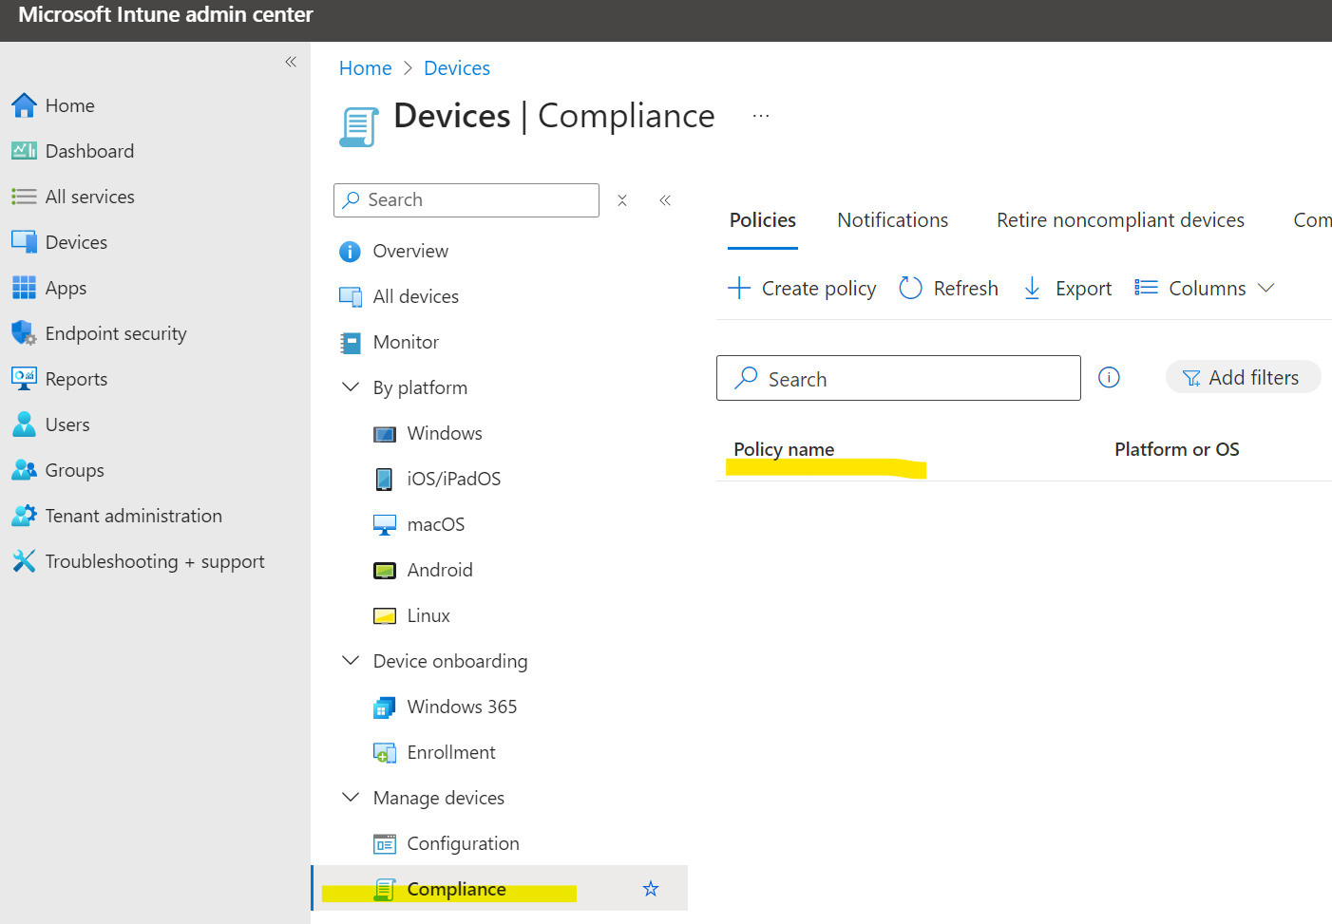Focus the policies Search field

click(x=899, y=378)
